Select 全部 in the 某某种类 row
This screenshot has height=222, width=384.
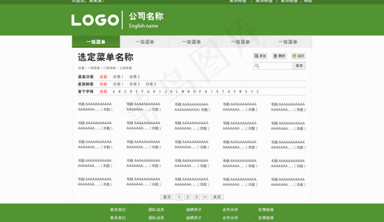point(103,84)
